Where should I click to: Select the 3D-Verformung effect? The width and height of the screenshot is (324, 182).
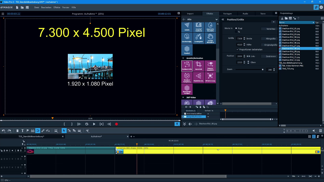click(x=210, y=78)
